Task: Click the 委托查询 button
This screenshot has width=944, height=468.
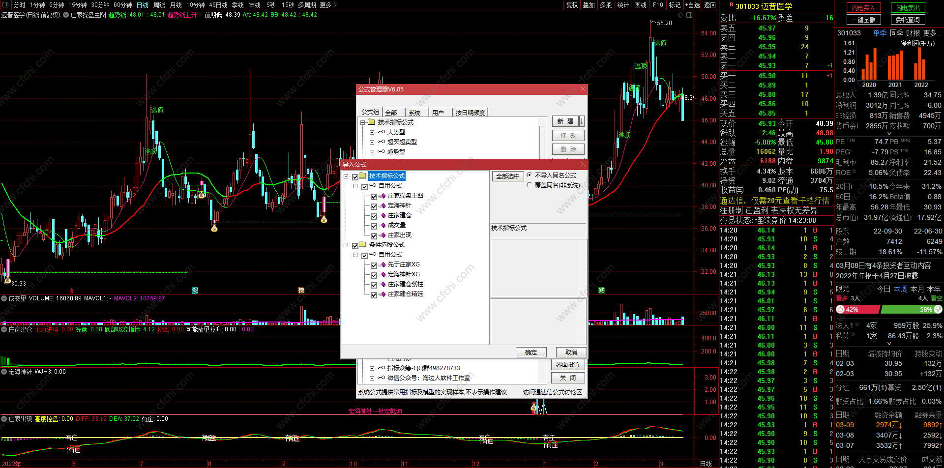Action: (908, 20)
